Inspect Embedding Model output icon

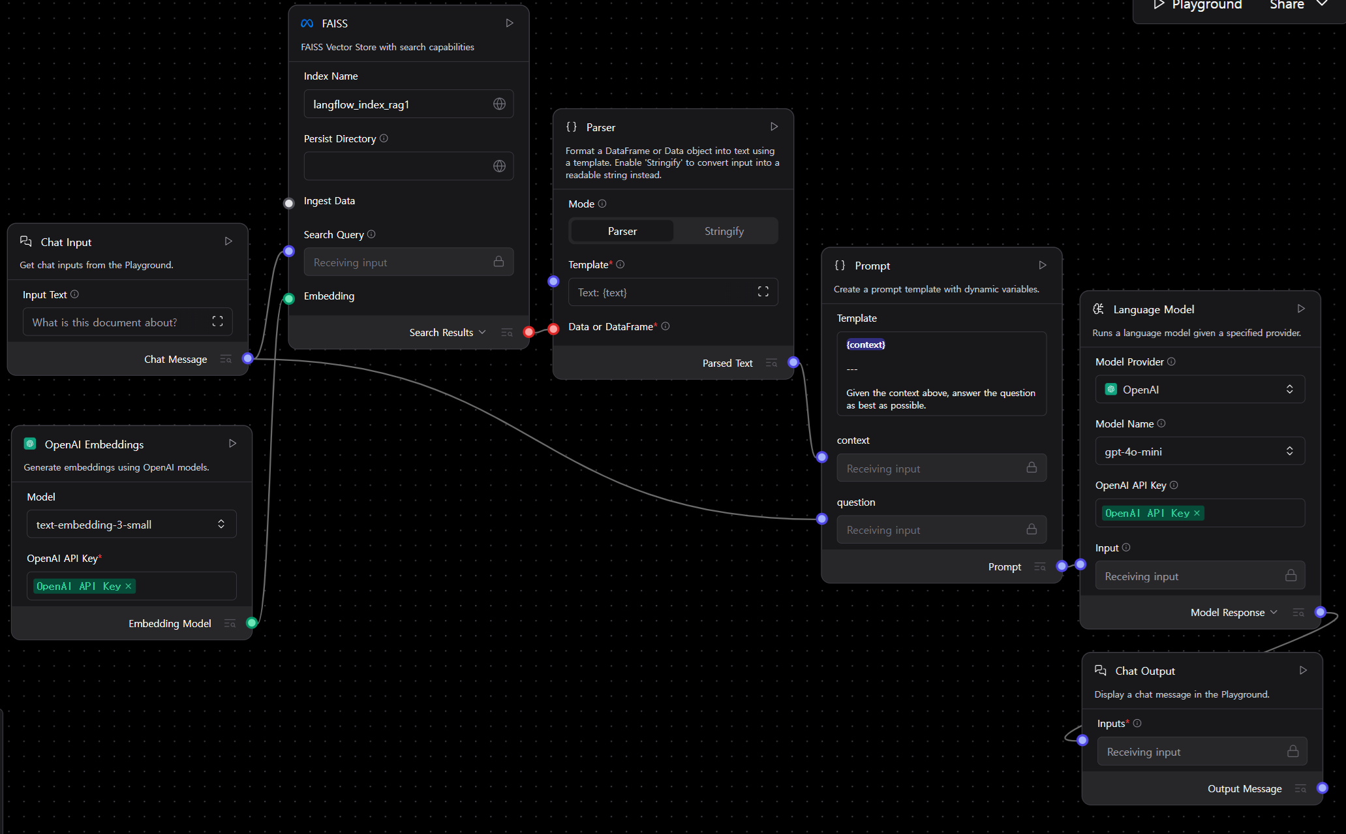pos(230,624)
